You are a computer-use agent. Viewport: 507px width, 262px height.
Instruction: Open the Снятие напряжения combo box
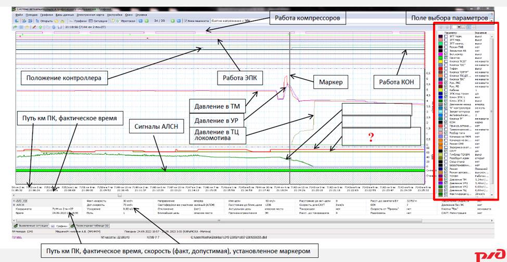coord(234,20)
